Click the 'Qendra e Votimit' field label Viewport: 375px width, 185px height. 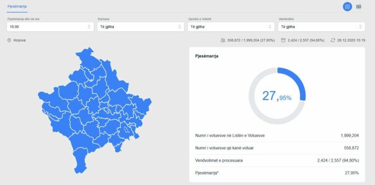200,19
